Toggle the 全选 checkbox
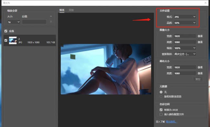 click(x=6, y=31)
